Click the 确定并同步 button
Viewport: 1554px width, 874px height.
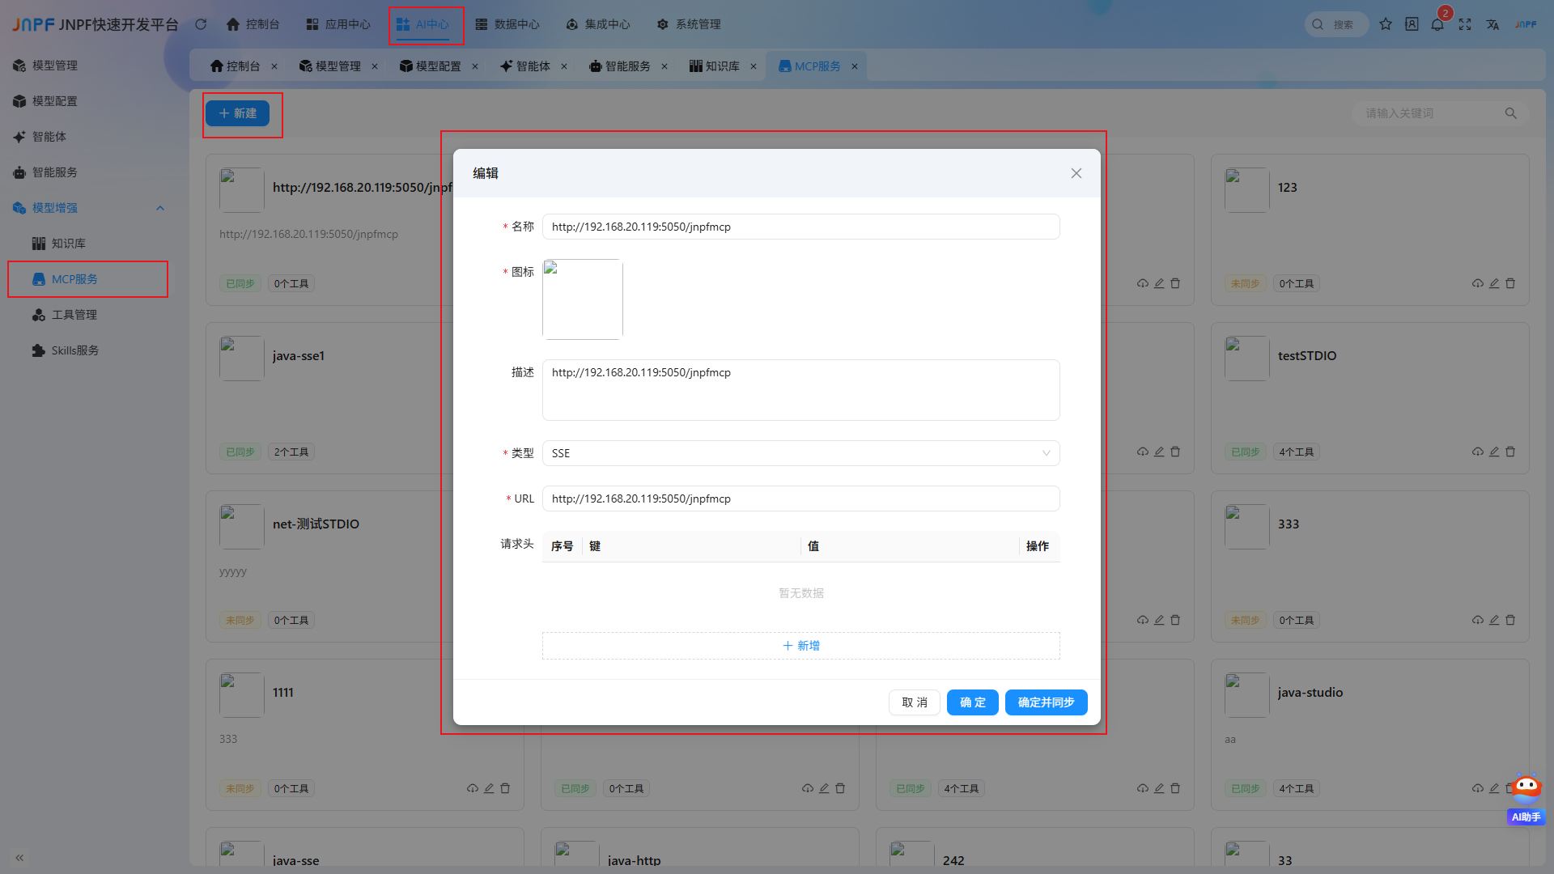tap(1046, 702)
